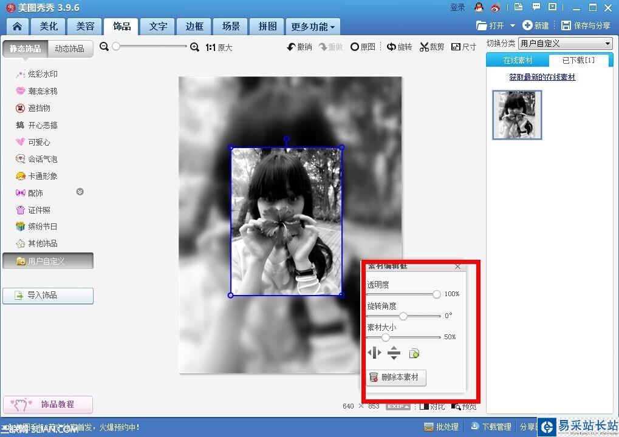619x437 pixels.
Task: Show the 原图 original image
Action: (363, 47)
